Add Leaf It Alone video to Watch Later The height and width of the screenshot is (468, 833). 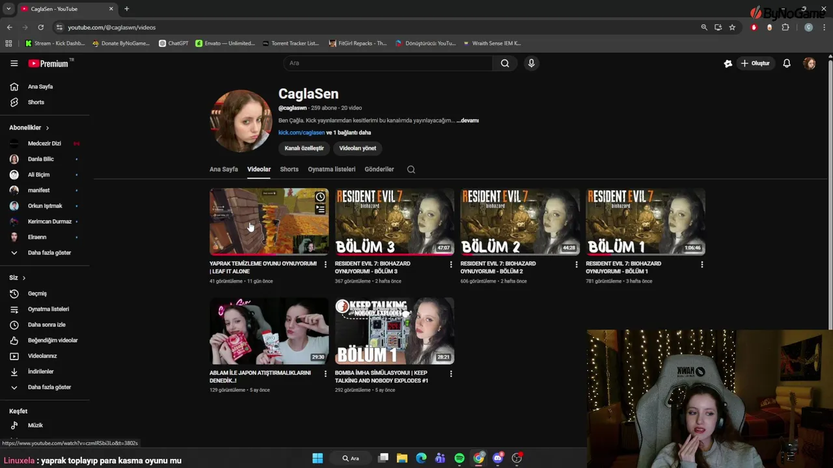(320, 197)
